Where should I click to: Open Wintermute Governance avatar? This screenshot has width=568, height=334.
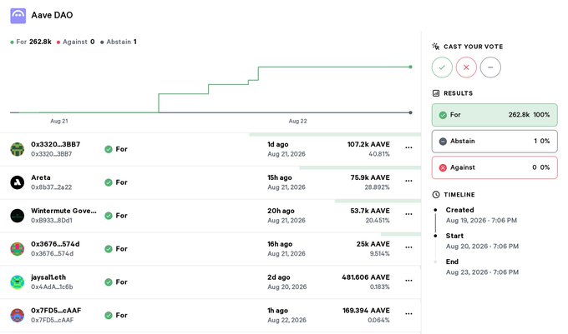click(x=17, y=216)
